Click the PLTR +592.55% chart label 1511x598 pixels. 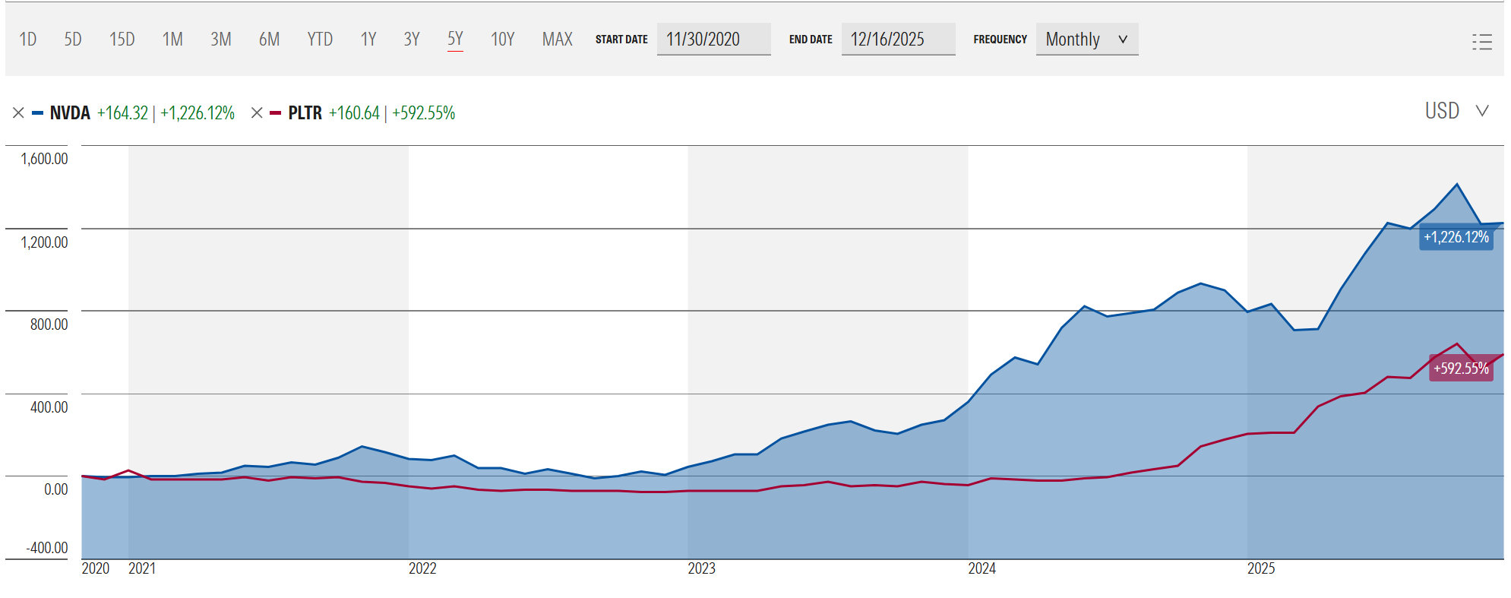(1460, 369)
